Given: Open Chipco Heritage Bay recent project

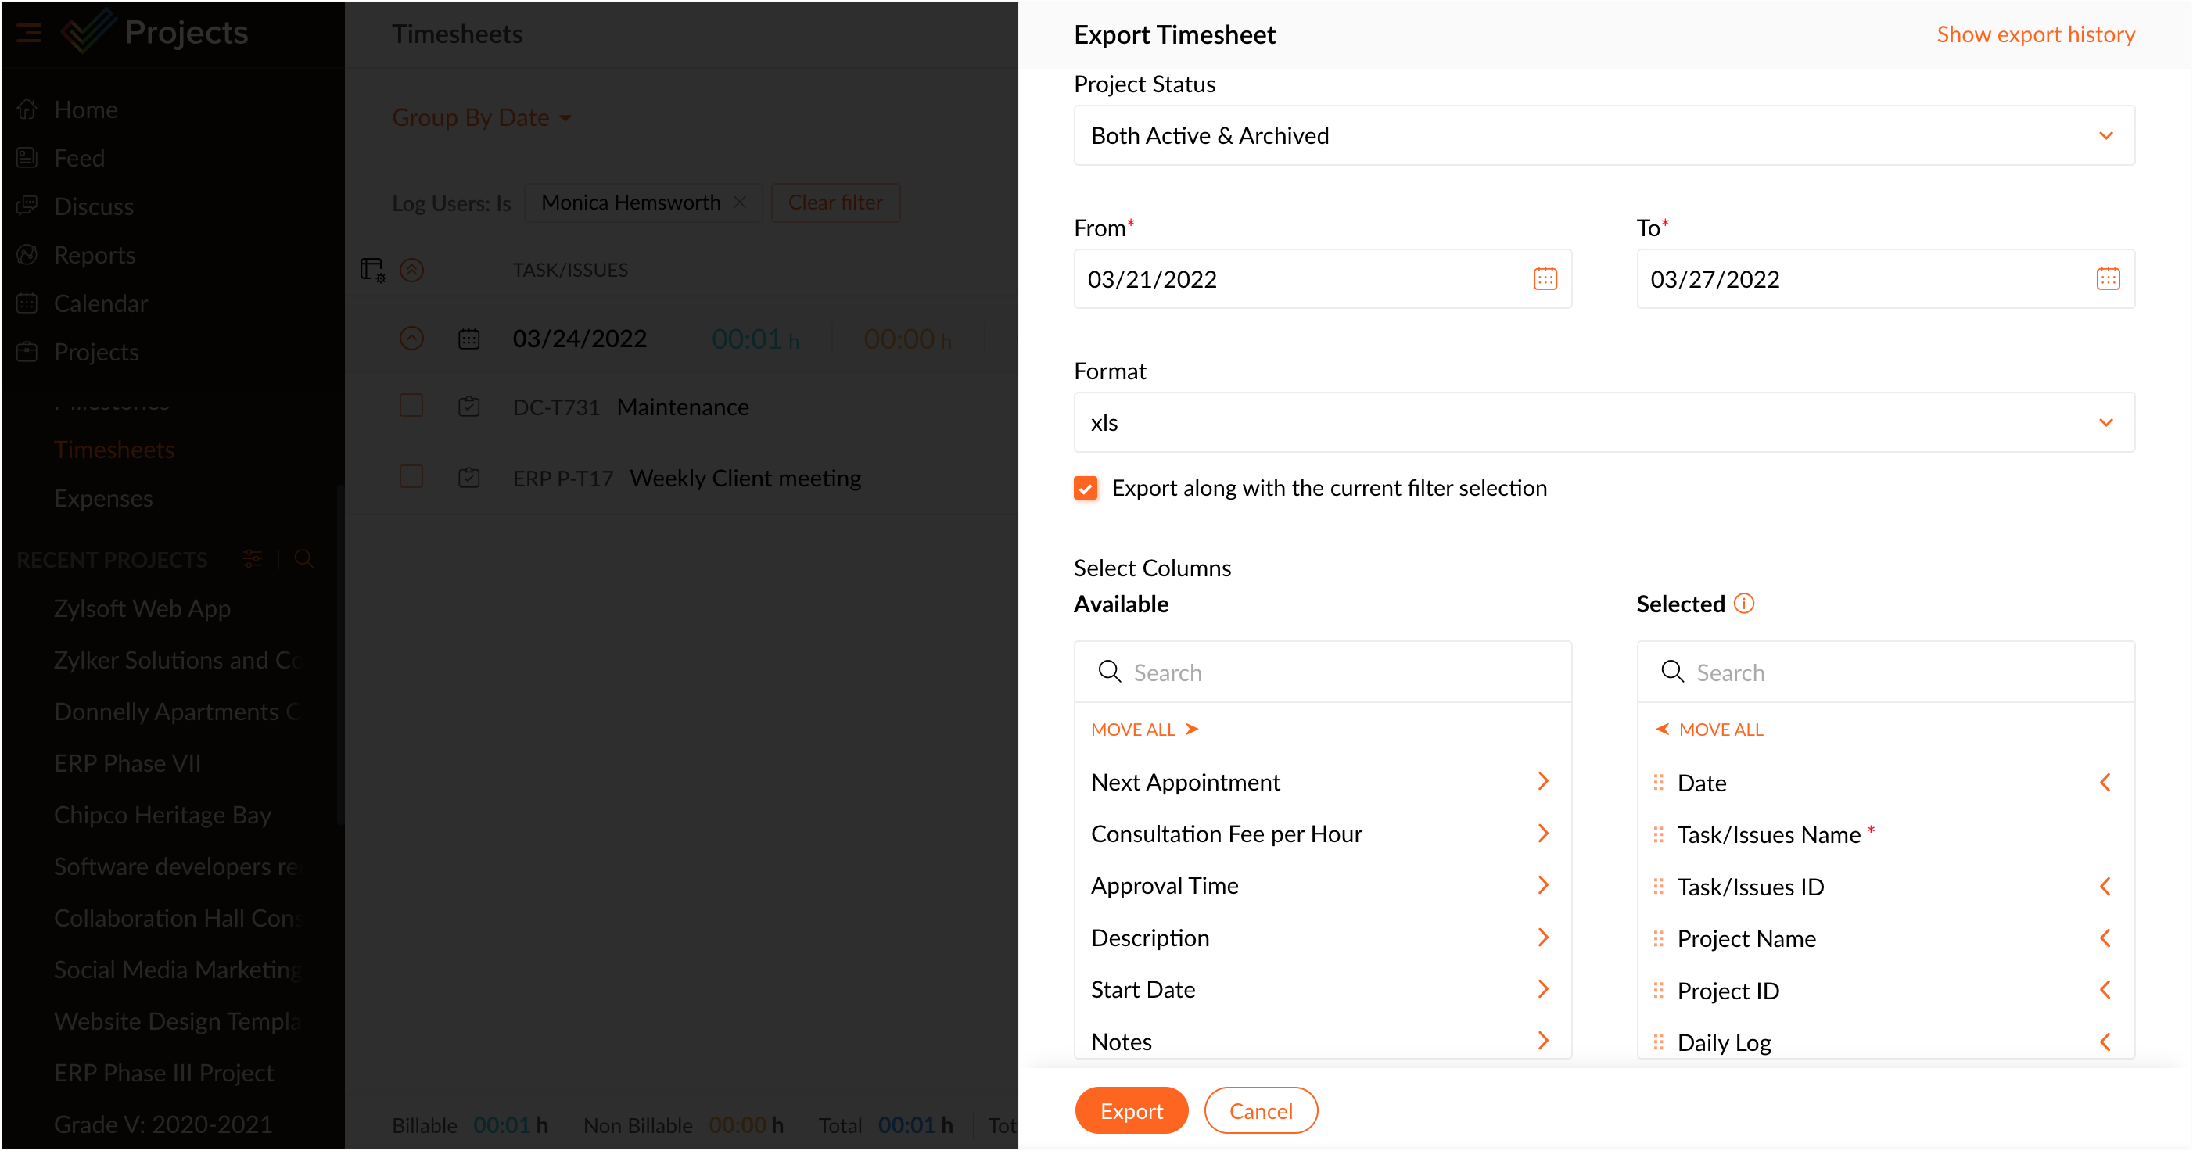Looking at the screenshot, I should [162, 815].
